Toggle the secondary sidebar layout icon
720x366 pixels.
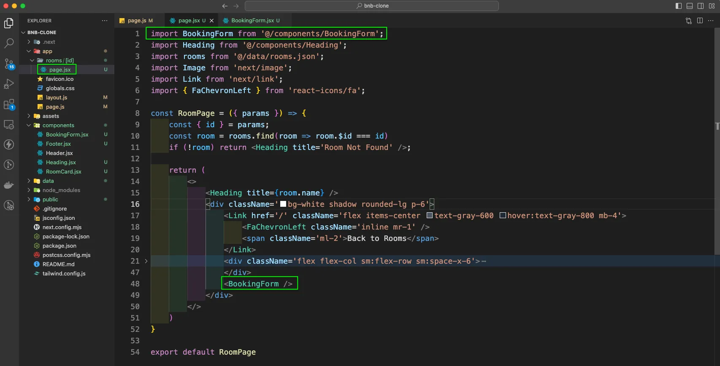pyautogui.click(x=701, y=6)
